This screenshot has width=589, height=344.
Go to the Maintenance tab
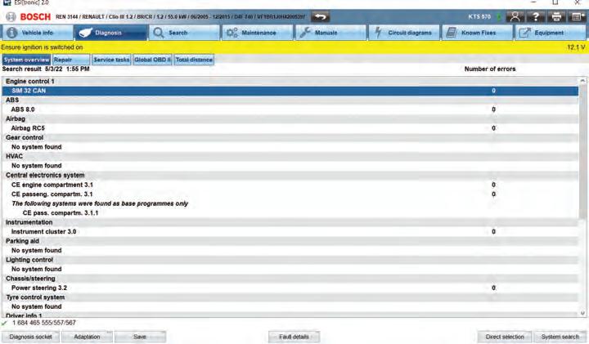[x=258, y=33]
